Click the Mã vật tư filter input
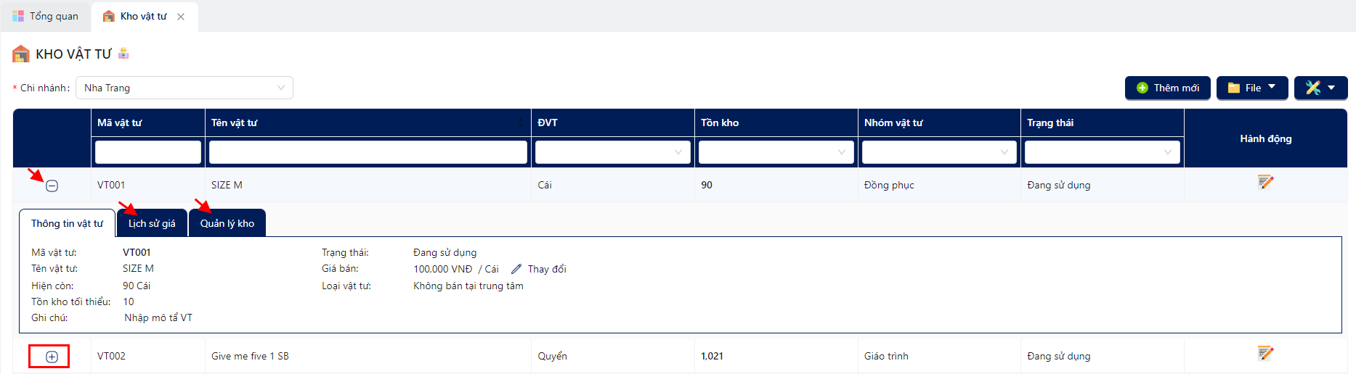Screen dimensions: 1356x374 click(148, 152)
